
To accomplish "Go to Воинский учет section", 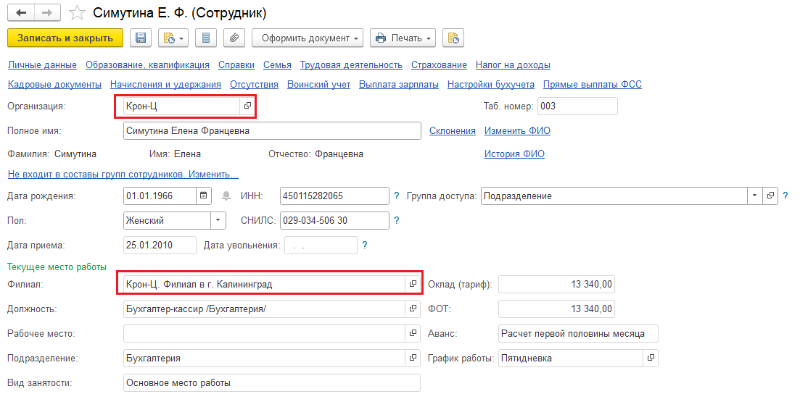I will (x=318, y=84).
